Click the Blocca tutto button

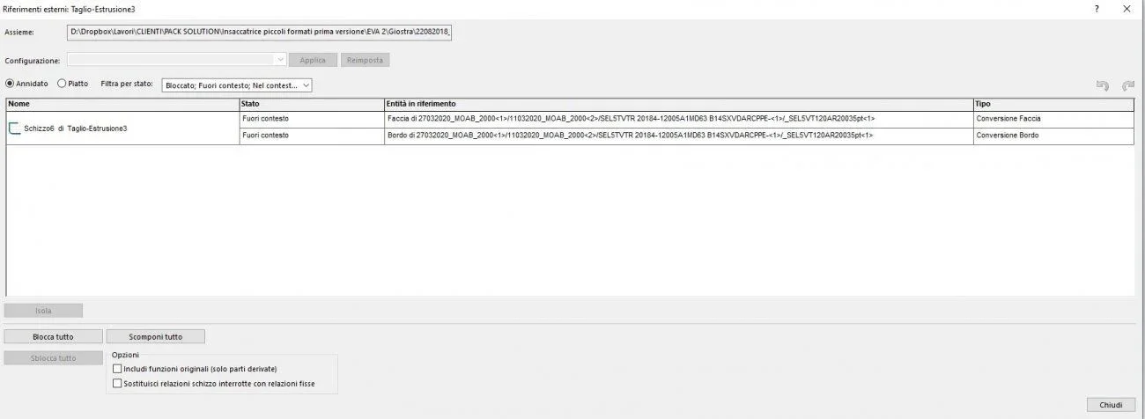coord(53,336)
